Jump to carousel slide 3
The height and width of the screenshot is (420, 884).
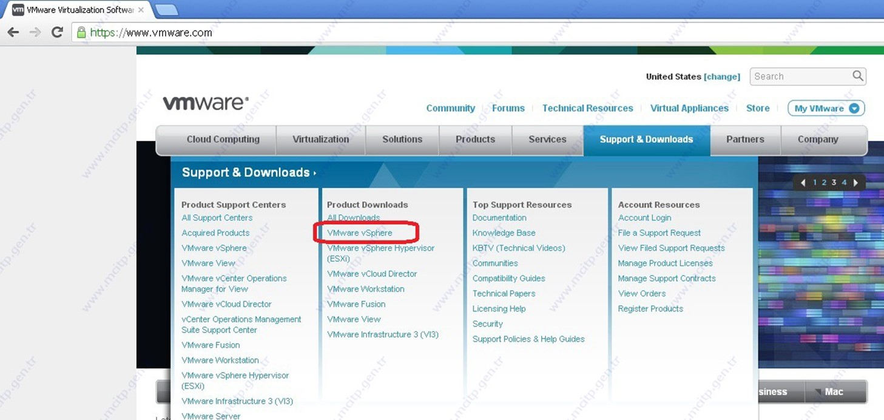[834, 183]
